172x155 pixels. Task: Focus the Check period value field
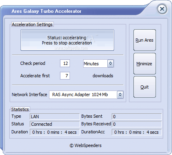tap(65, 63)
